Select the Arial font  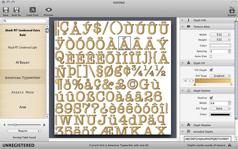[23, 107]
